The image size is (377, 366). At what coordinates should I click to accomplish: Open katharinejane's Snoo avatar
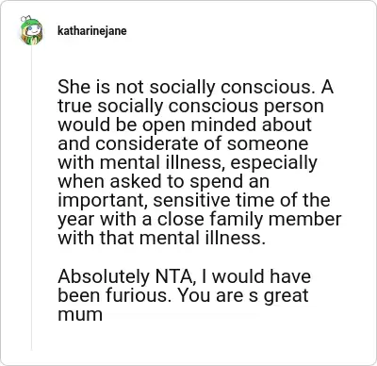point(31,30)
